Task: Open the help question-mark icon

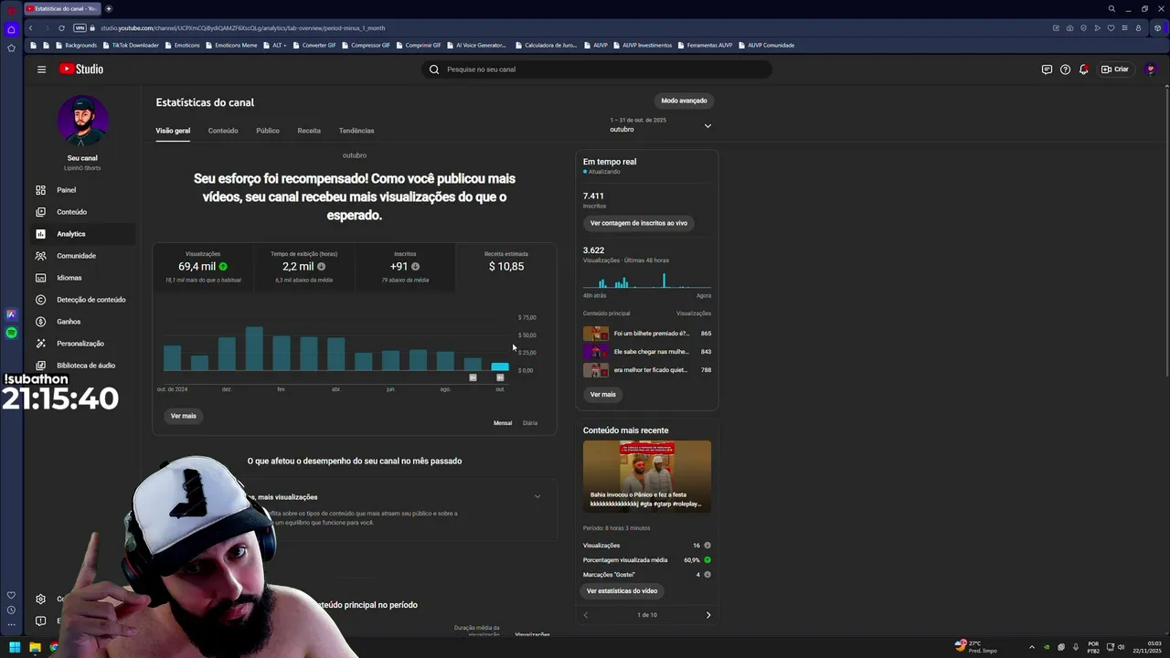Action: [1065, 69]
